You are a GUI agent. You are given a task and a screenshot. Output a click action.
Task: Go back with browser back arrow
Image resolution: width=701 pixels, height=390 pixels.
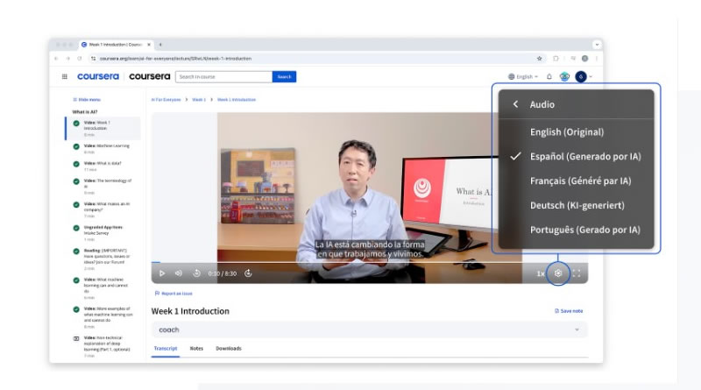(56, 59)
